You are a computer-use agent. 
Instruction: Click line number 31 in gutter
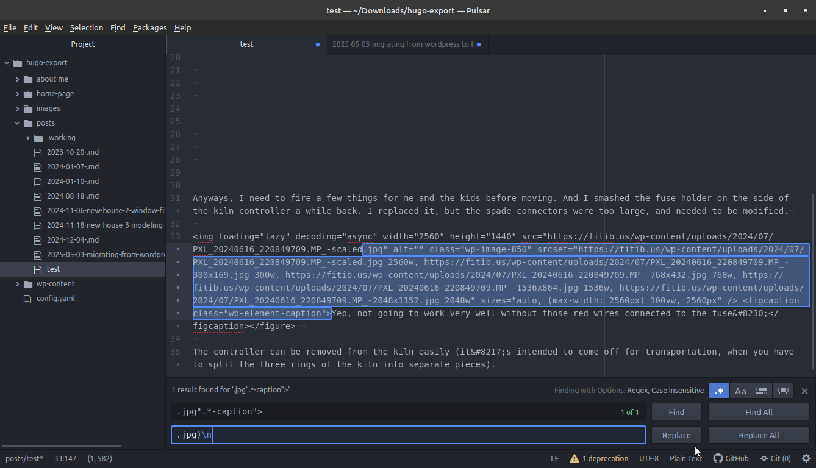(175, 198)
